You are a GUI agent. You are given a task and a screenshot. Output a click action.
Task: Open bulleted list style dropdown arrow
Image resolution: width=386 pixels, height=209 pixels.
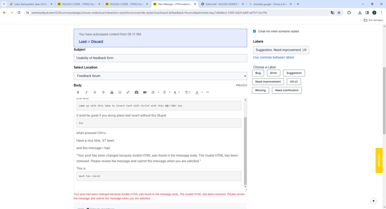click(170, 92)
